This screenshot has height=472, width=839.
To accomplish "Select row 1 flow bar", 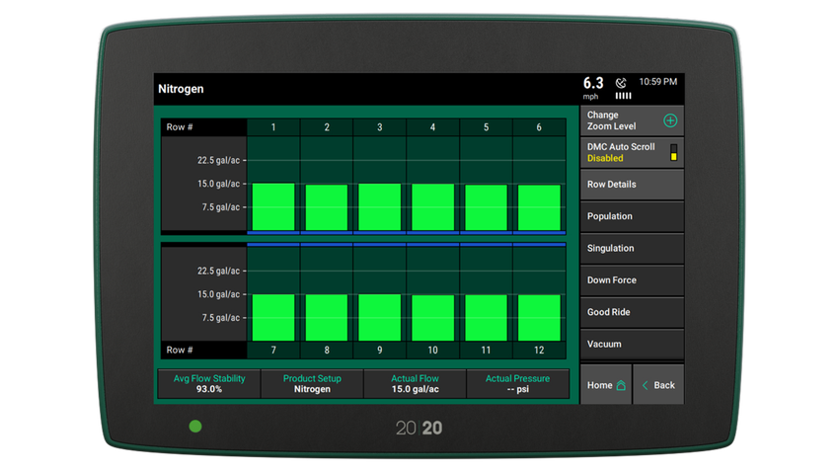I will (273, 207).
